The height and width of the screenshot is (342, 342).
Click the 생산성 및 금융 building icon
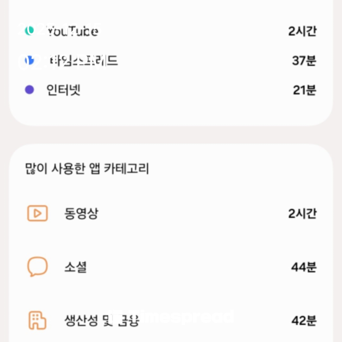click(x=37, y=320)
